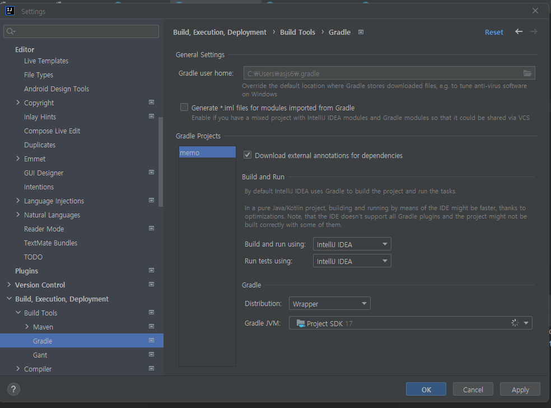Select TODO settings page
The height and width of the screenshot is (408, 551).
pyautogui.click(x=34, y=257)
